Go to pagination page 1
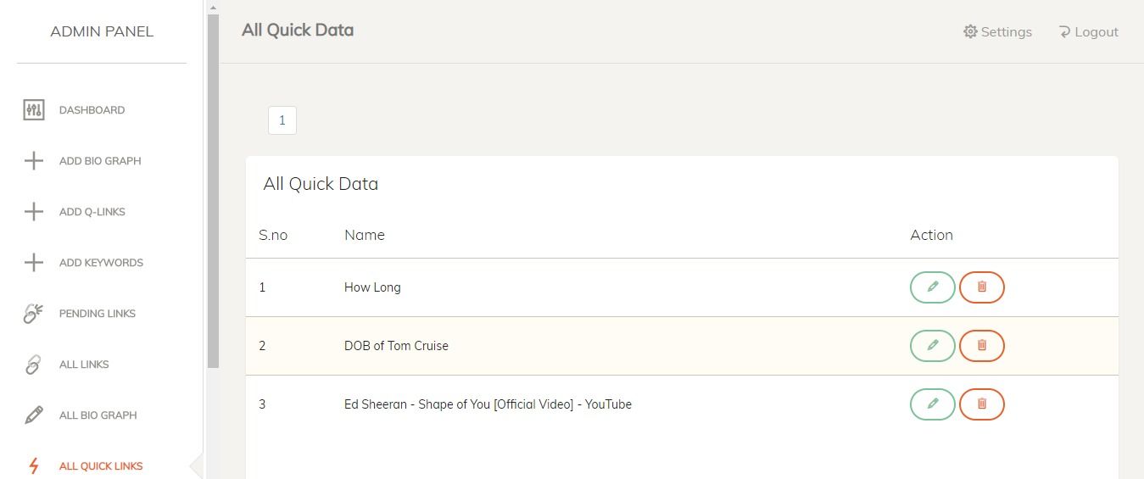The height and width of the screenshot is (479, 1144). click(282, 120)
